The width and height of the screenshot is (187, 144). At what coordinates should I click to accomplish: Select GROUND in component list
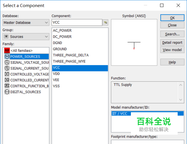[80, 49]
